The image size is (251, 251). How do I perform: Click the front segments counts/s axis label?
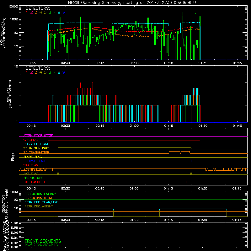tap(3, 33)
